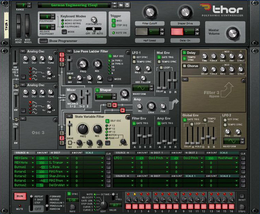Click the Half Speed assignable button
This screenshot has height=214, width=260.
click(142, 32)
